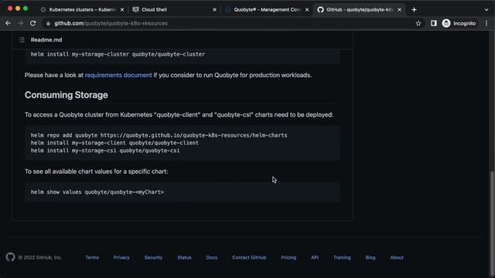Open the Chrome three-dot menu
This screenshot has height=278, width=495.
[x=486, y=23]
